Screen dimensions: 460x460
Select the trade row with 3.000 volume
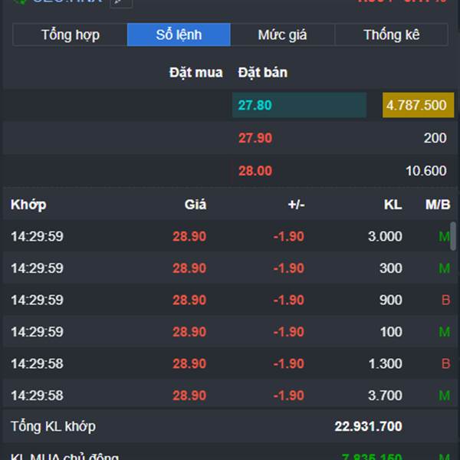click(x=230, y=237)
